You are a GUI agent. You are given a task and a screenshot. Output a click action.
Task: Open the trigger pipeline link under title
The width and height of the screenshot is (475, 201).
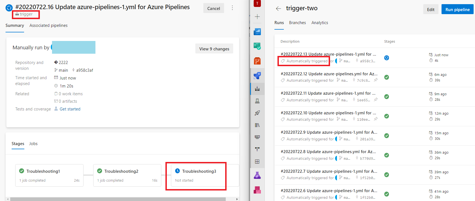26,14
